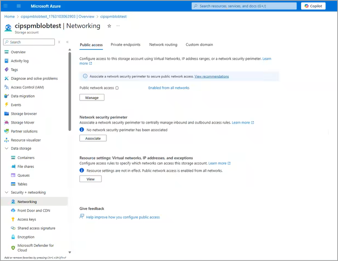The width and height of the screenshot is (338, 261).
Task: Click the Public network access info icon
Action: (x=117, y=88)
